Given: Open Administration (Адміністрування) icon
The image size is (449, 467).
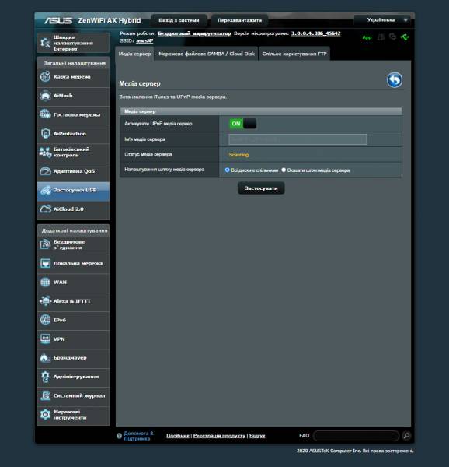Looking at the screenshot, I should (45, 377).
